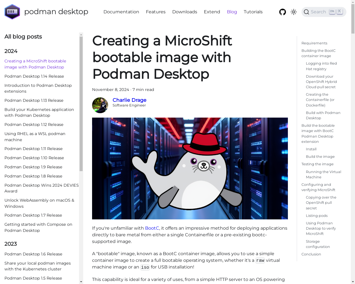Toggle dark and light mode
Screen dimensions: 355x284
click(x=294, y=12)
